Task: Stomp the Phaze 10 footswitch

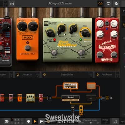Action: coord(27,48)
